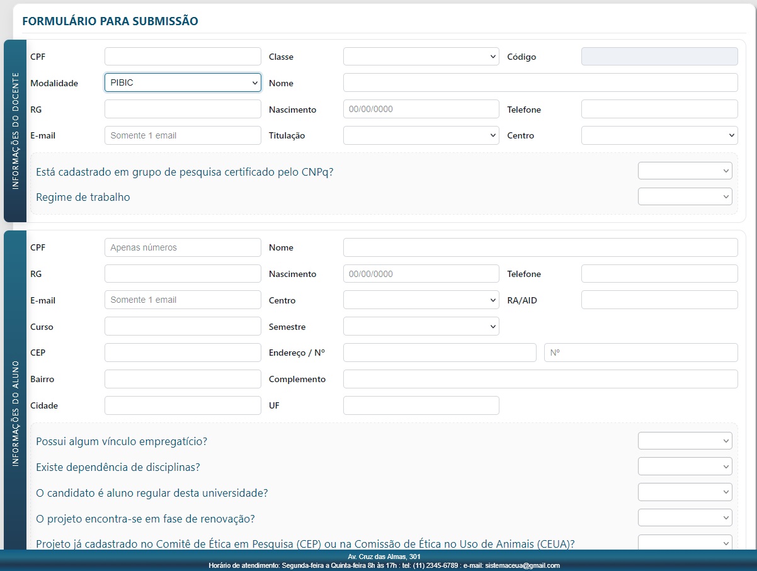Expand the Classe dropdown
The image size is (757, 571).
click(x=421, y=57)
